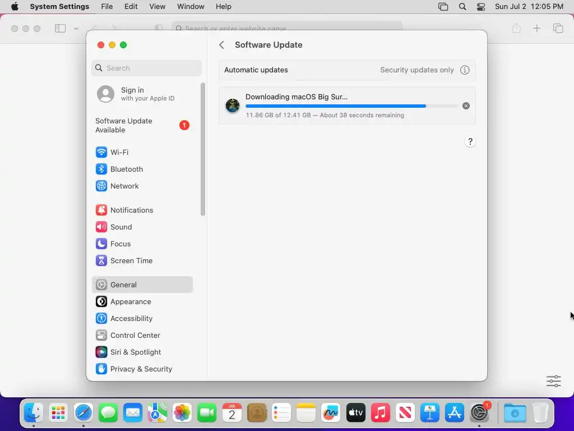Click the sidebar scrollbar
Screen dimensions: 574x431
pos(203,149)
